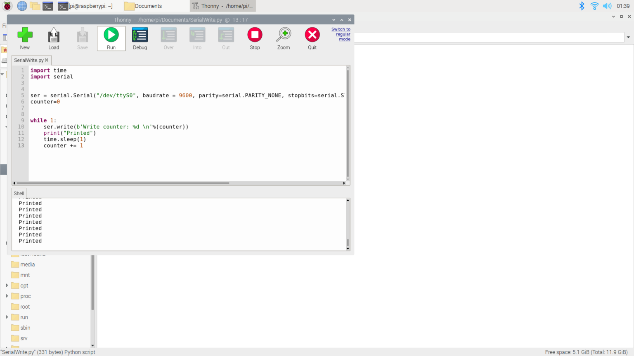Select the media folder
The image size is (634, 356).
(23, 265)
